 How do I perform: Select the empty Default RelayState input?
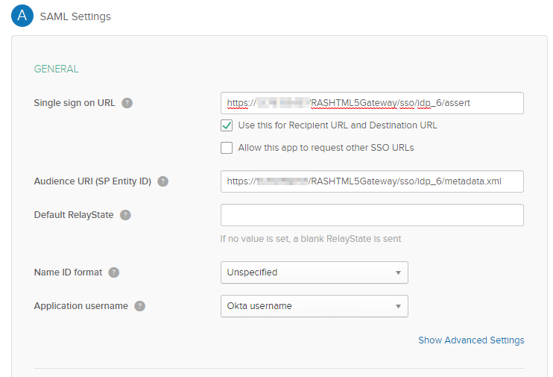pyautogui.click(x=372, y=215)
